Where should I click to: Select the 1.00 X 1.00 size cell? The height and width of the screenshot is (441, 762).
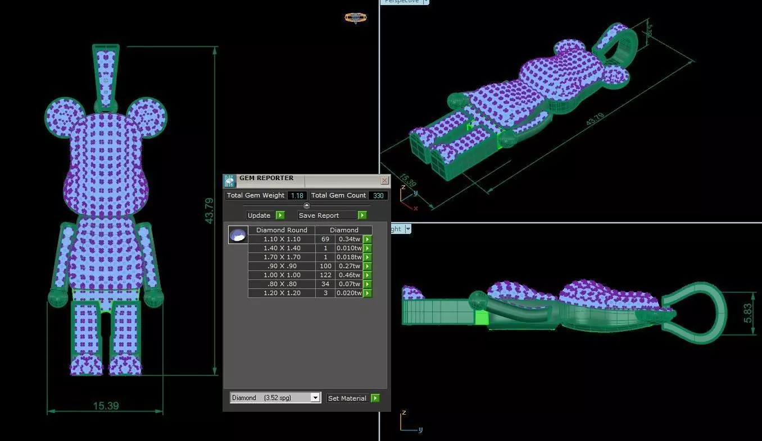282,275
